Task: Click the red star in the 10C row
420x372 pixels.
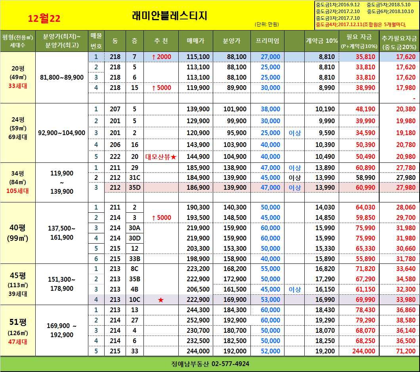Action: tap(161, 300)
